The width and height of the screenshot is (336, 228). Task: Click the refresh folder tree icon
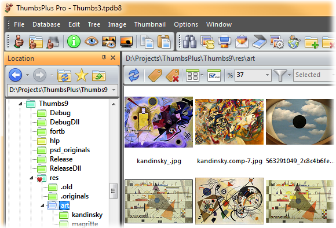64,75
